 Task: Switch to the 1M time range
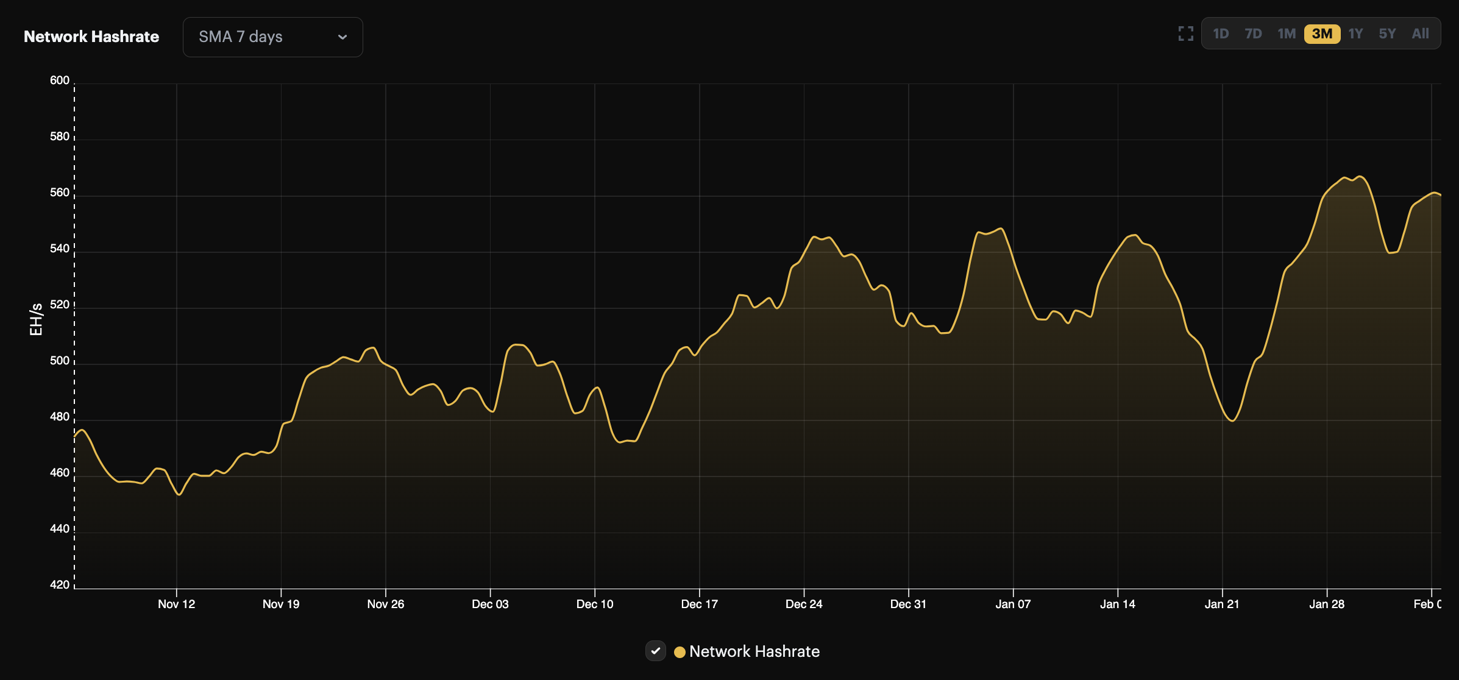tap(1287, 34)
